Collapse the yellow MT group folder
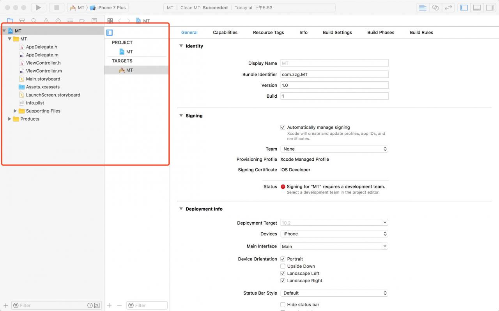This screenshot has height=311, width=499. coord(10,39)
